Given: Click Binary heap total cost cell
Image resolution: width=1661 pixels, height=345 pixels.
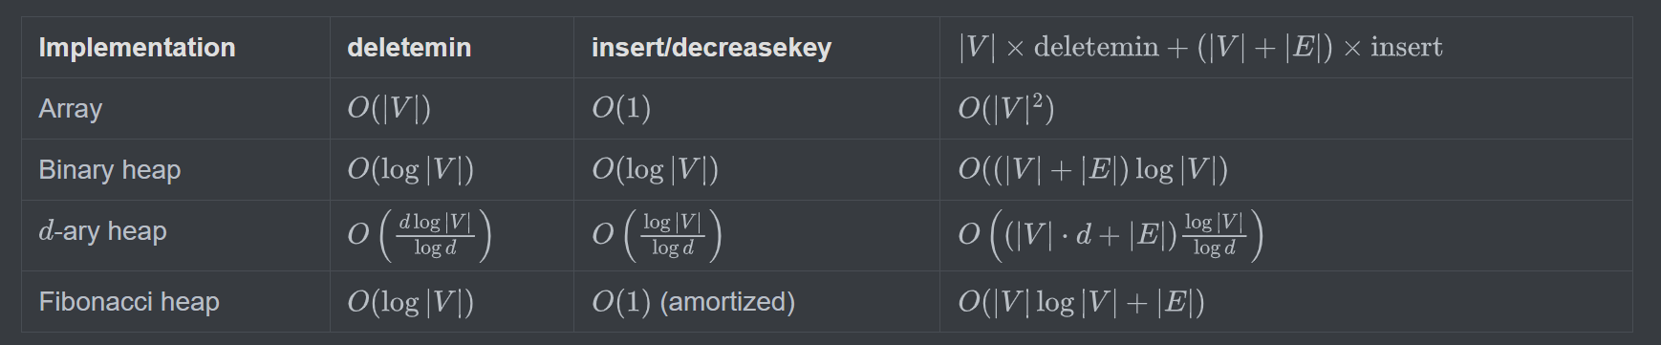Looking at the screenshot, I should point(1093,170).
